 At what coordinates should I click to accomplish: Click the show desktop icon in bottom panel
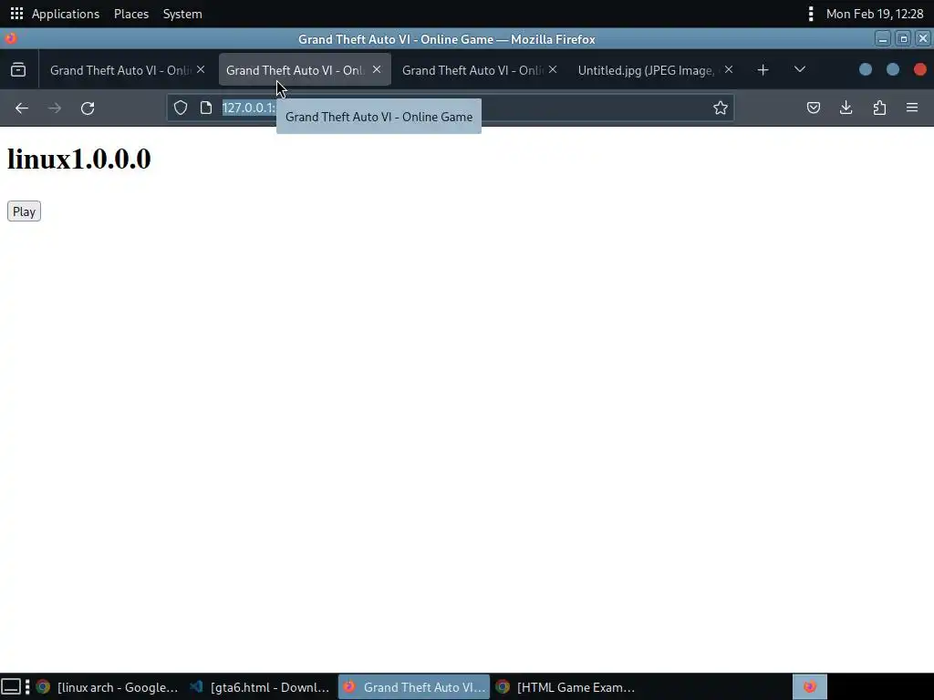(x=11, y=687)
